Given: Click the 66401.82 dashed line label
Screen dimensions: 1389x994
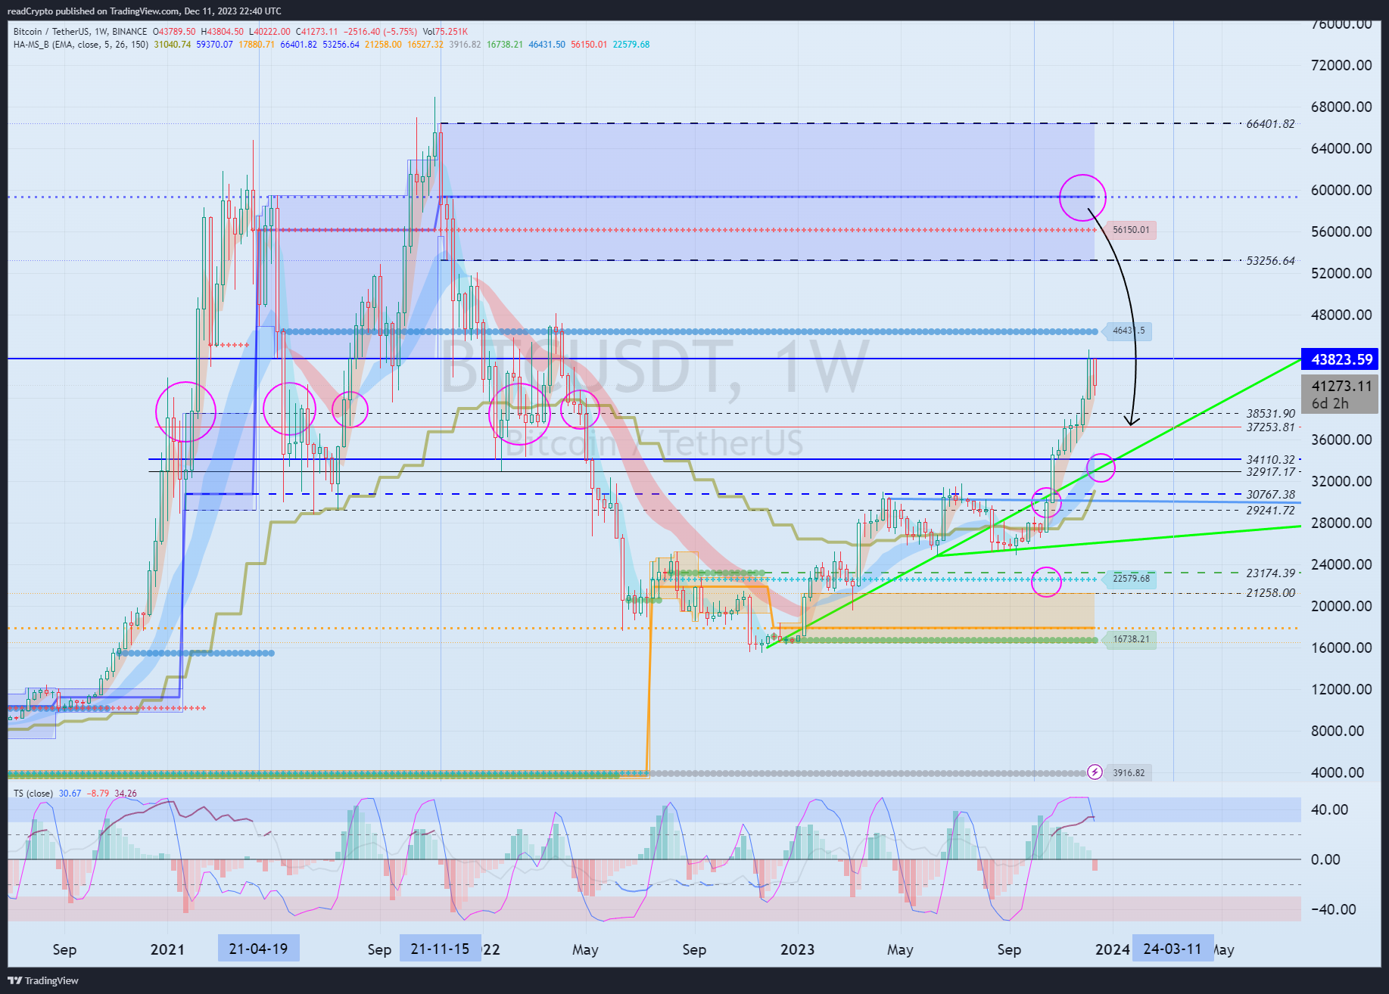Looking at the screenshot, I should (x=1271, y=123).
